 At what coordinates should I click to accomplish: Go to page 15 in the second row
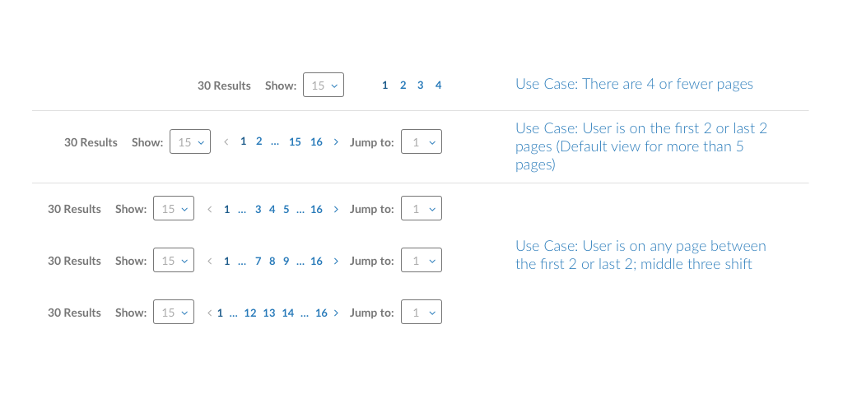[295, 142]
